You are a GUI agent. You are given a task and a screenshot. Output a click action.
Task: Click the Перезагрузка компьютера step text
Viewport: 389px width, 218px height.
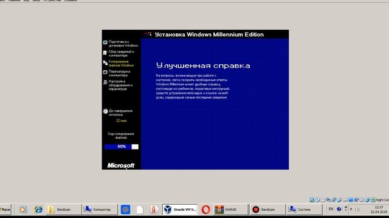[119, 73]
